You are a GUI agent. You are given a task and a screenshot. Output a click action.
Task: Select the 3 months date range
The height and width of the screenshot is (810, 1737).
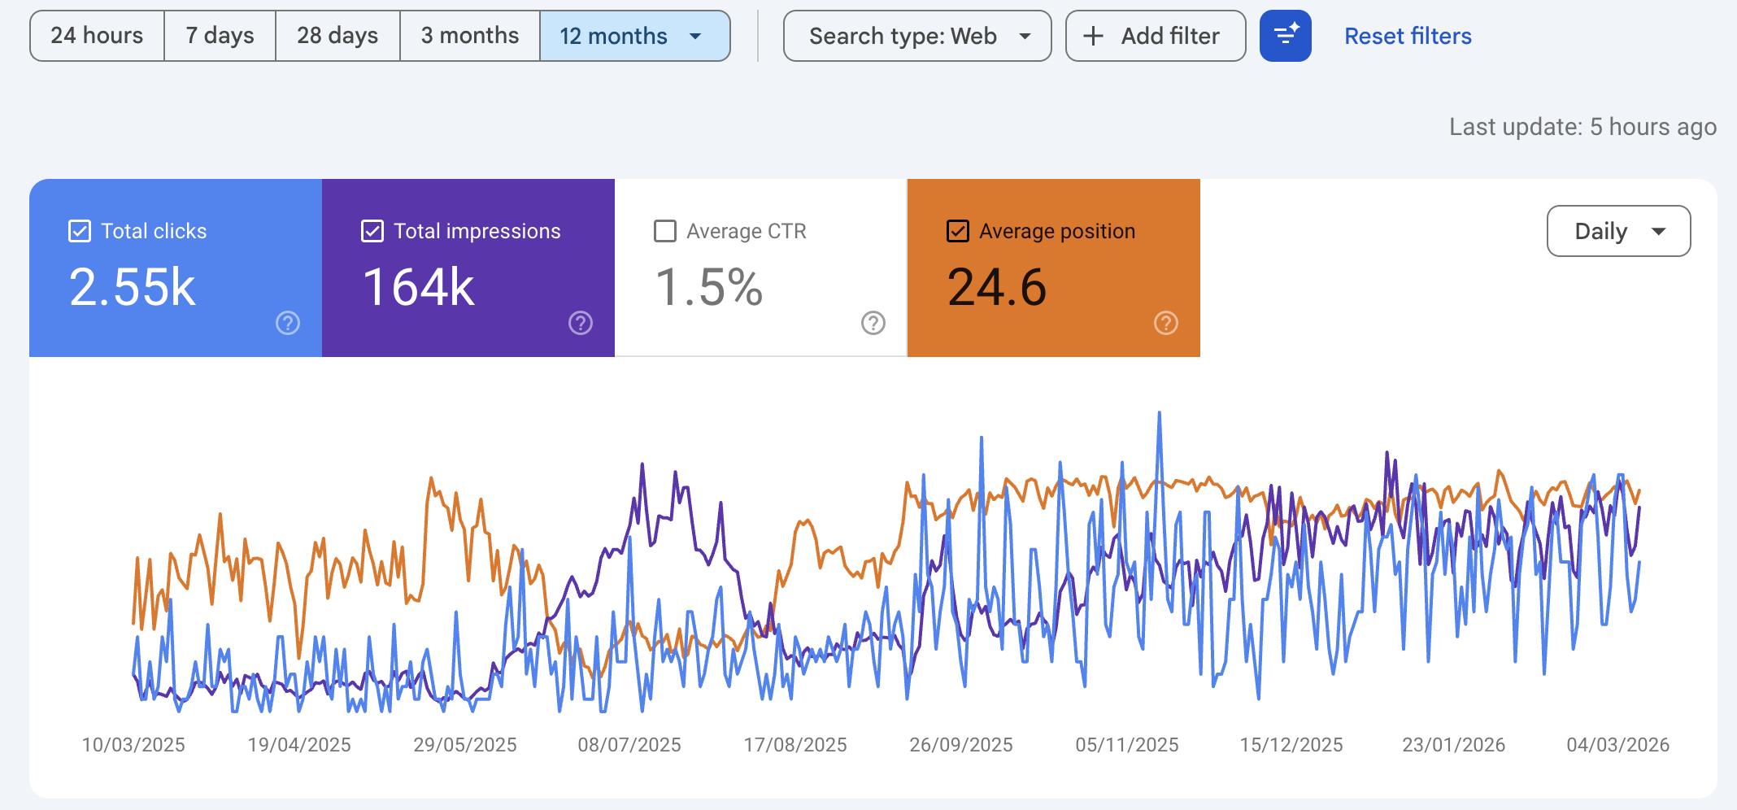coord(470,36)
